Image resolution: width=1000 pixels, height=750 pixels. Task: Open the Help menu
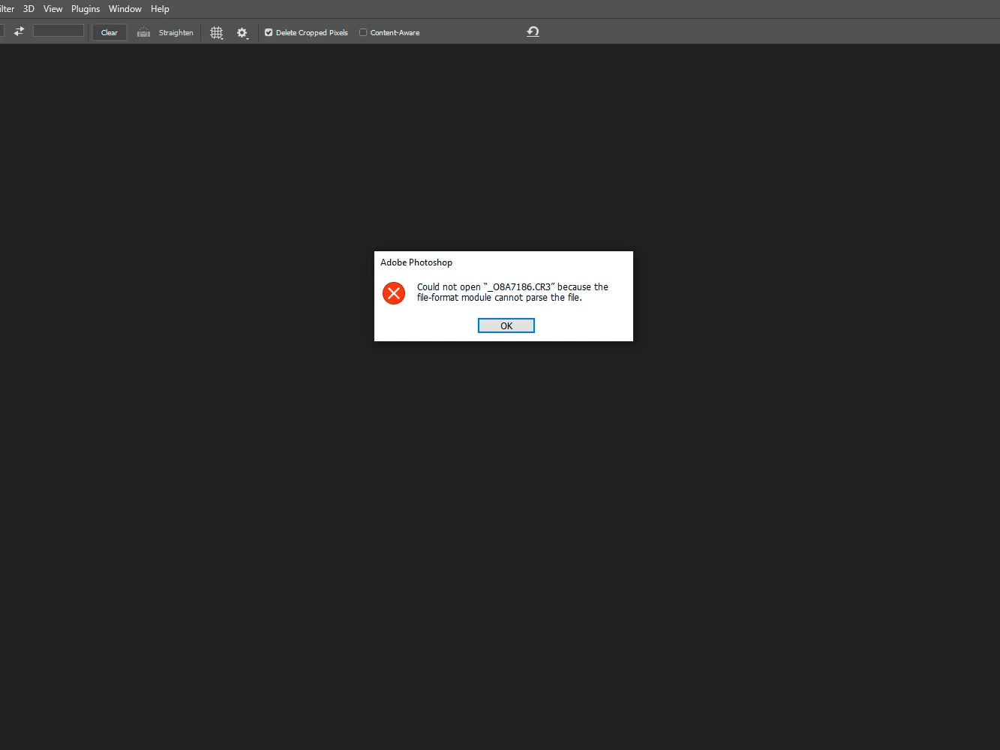(160, 9)
